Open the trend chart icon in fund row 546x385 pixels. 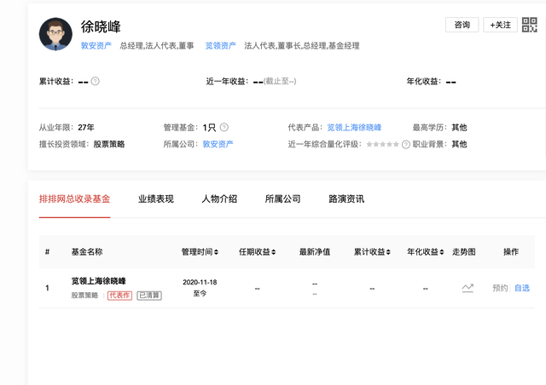point(468,288)
